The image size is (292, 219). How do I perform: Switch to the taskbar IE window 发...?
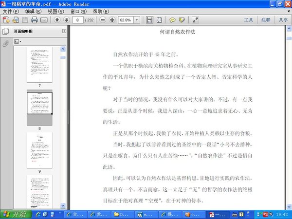click(x=99, y=215)
